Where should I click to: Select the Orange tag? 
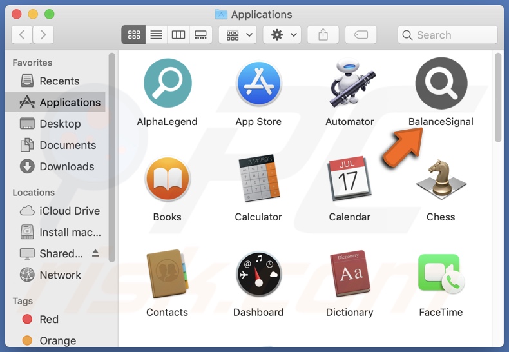[55, 340]
